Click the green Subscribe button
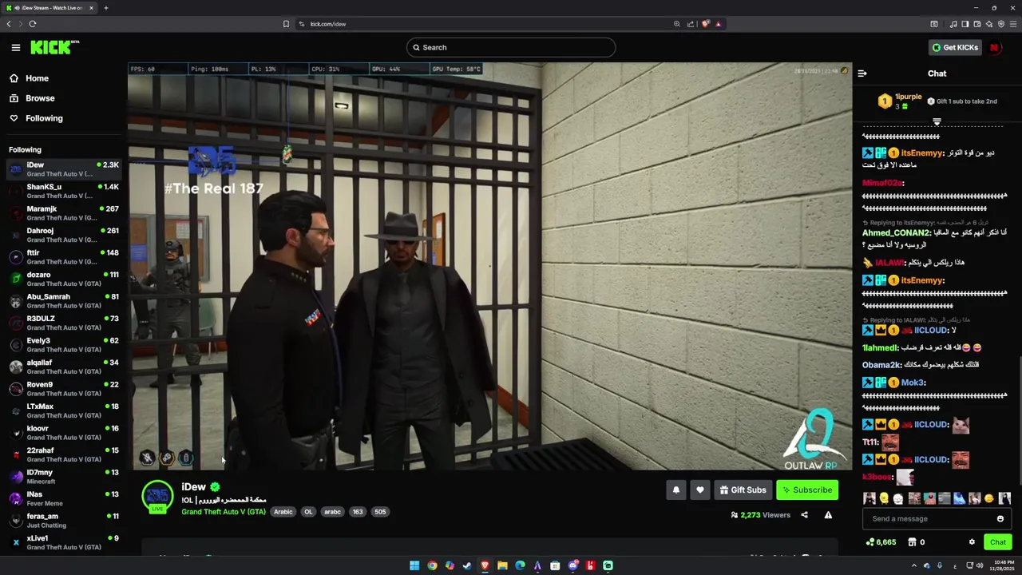 coord(807,490)
